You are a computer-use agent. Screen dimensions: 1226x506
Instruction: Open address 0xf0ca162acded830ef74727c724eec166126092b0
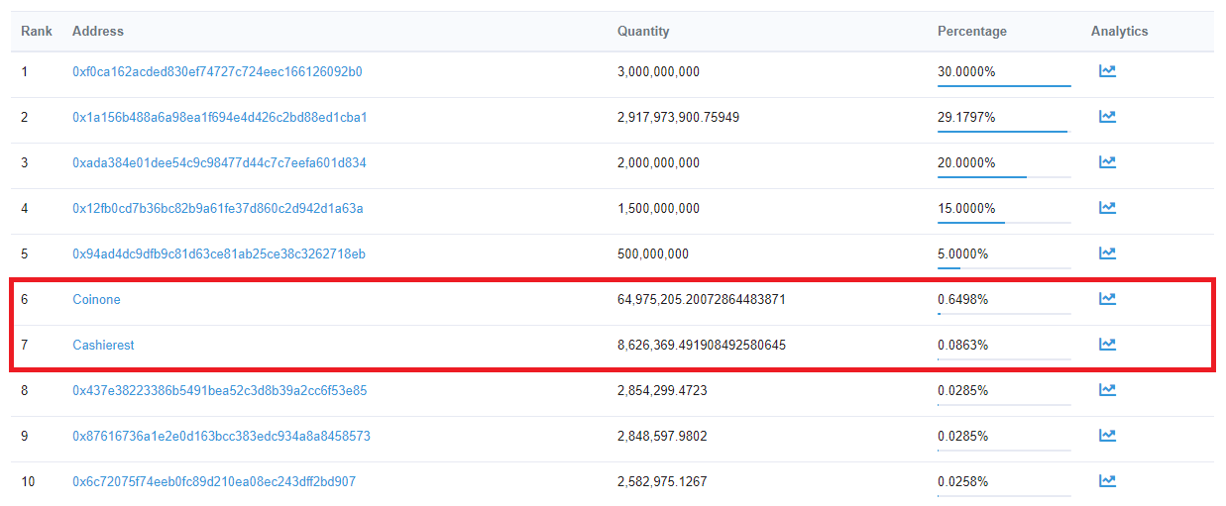[x=217, y=72]
